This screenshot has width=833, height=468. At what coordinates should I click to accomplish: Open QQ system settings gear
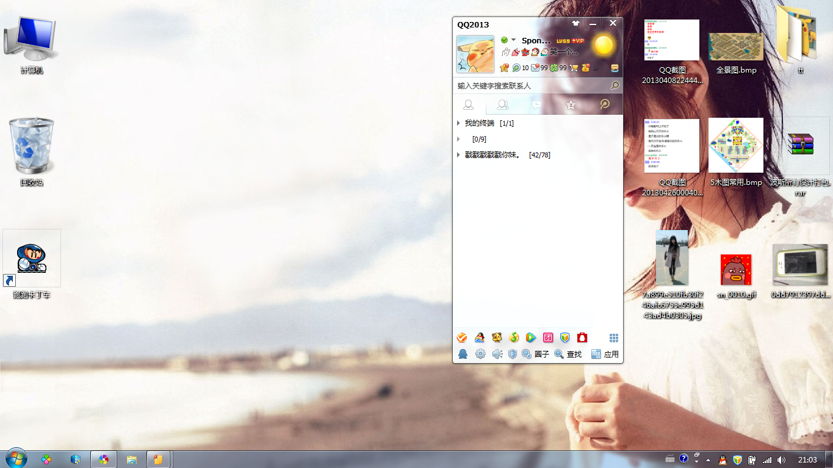tap(480, 354)
